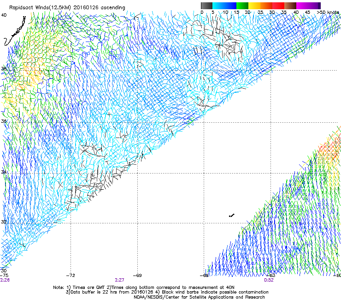Click the '>50 knots' legend label
Image resolution: width=341 pixels, height=300 pixels.
pyautogui.click(x=328, y=12)
